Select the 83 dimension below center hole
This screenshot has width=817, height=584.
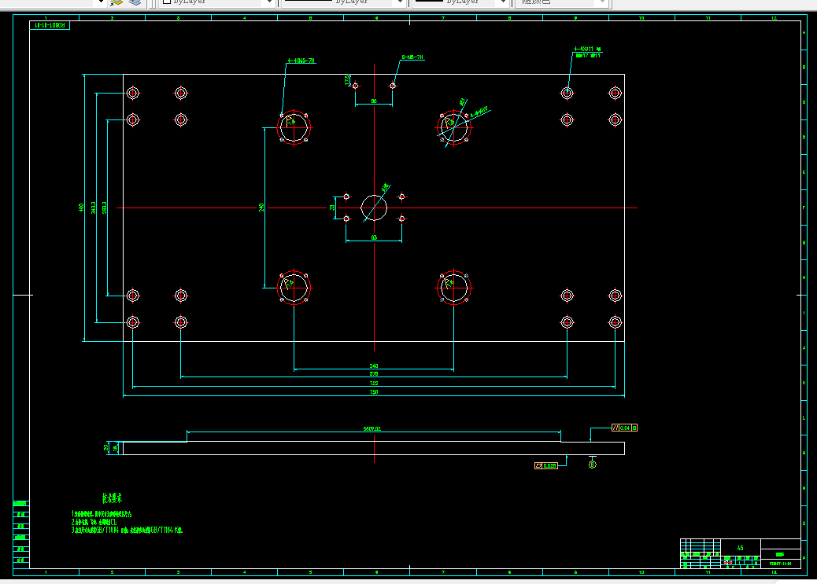click(x=374, y=237)
